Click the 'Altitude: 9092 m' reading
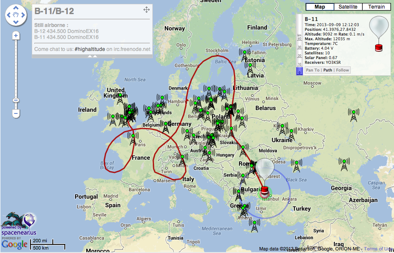The height and width of the screenshot is (253, 394). (x=321, y=34)
